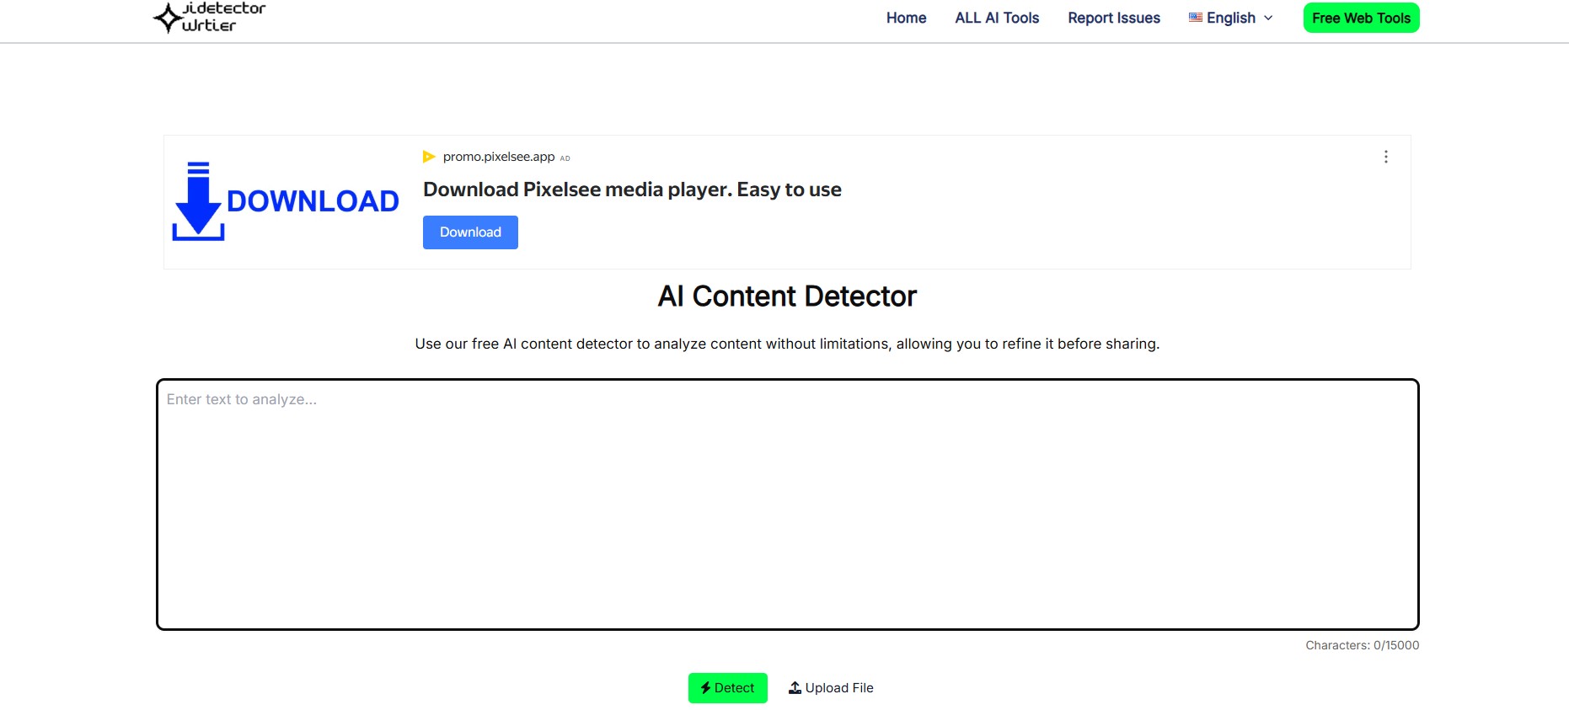Go to the Home page
This screenshot has width=1569, height=710.
[906, 18]
